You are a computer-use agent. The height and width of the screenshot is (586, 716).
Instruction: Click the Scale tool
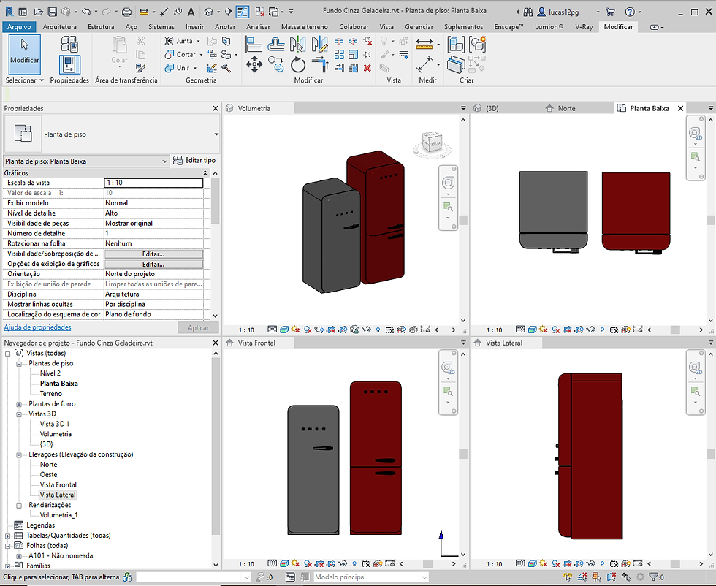pos(353,55)
